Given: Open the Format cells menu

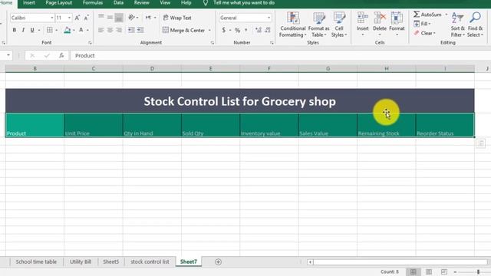Looking at the screenshot, I should click(x=397, y=25).
